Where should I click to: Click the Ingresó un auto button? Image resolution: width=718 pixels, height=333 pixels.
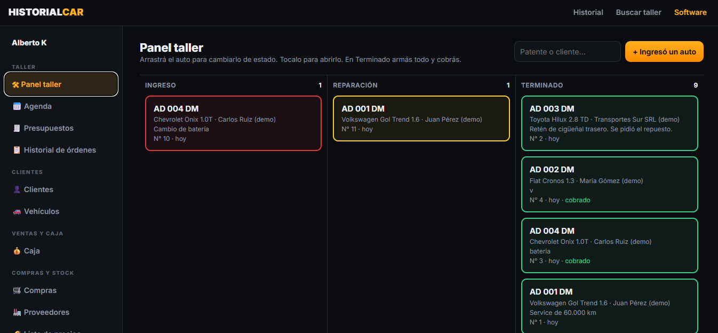click(x=664, y=52)
